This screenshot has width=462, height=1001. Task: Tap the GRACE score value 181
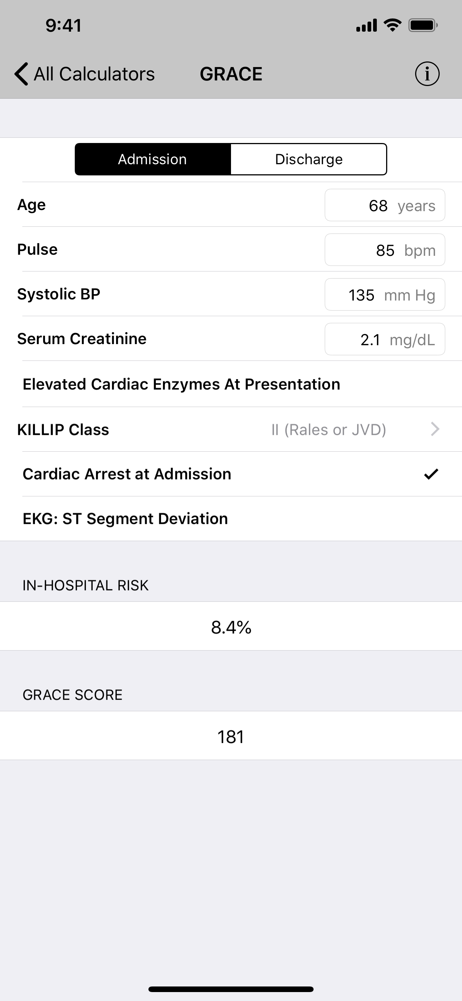click(231, 737)
